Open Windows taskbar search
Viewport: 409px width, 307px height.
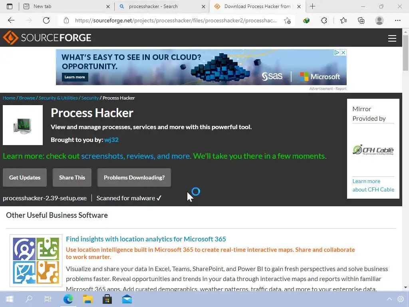point(28,299)
